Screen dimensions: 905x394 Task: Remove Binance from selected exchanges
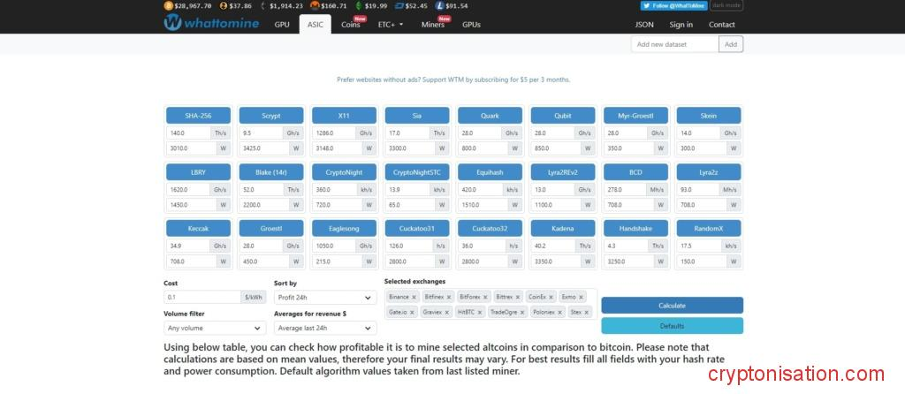415,297
